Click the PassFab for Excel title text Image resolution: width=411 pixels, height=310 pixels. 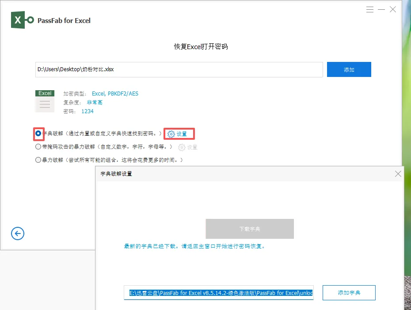(x=64, y=20)
